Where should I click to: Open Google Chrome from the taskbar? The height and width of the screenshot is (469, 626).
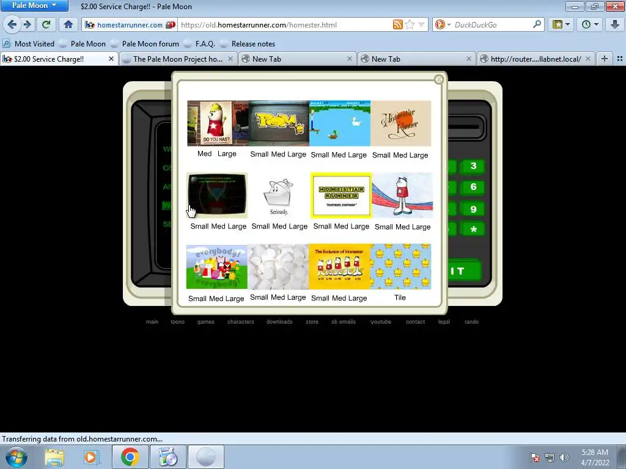click(130, 457)
